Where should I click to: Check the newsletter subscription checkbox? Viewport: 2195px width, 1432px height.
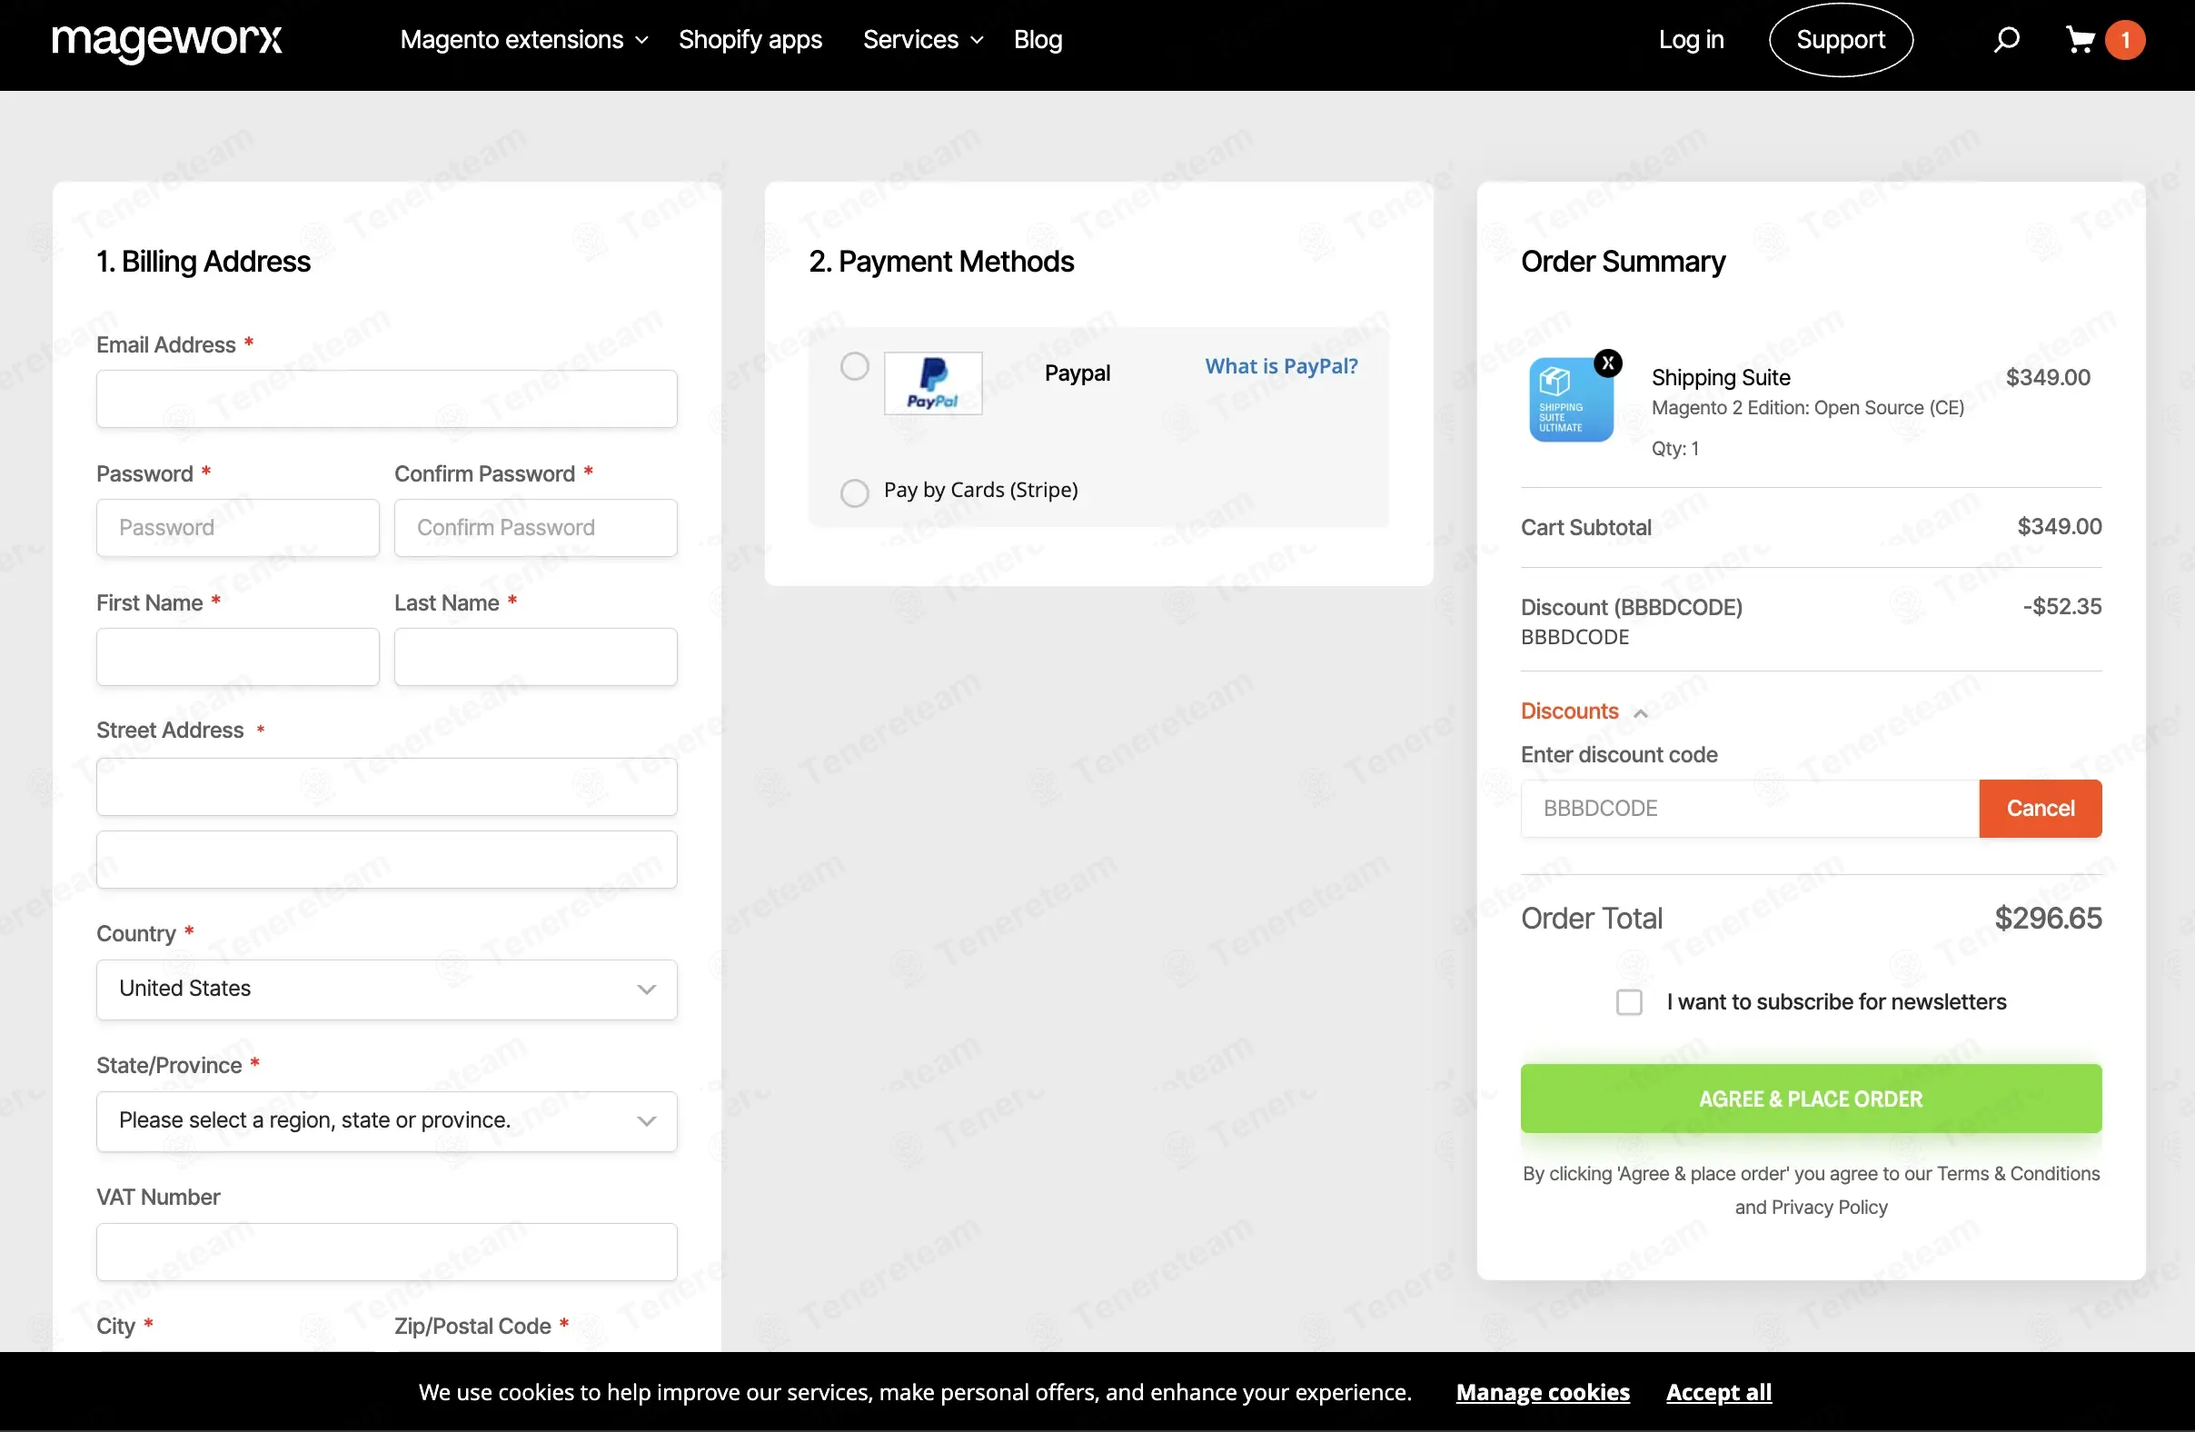pos(1629,1002)
